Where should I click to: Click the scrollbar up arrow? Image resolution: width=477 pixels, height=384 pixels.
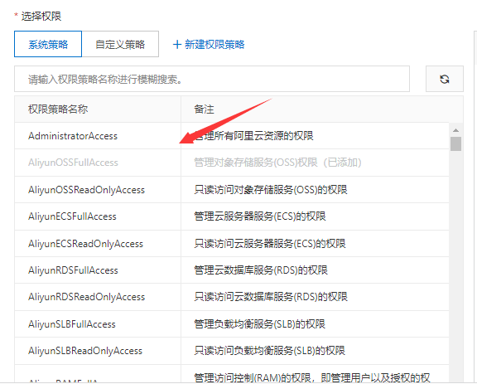click(x=455, y=130)
